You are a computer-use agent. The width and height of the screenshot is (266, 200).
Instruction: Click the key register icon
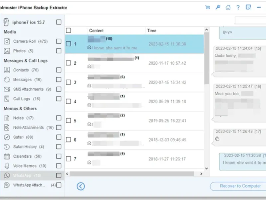click(x=218, y=7)
